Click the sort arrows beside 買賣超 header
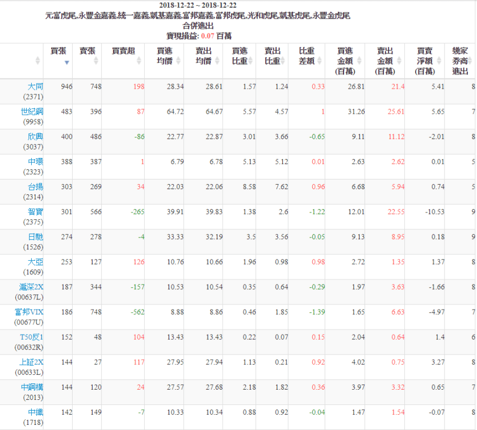 (139, 61)
